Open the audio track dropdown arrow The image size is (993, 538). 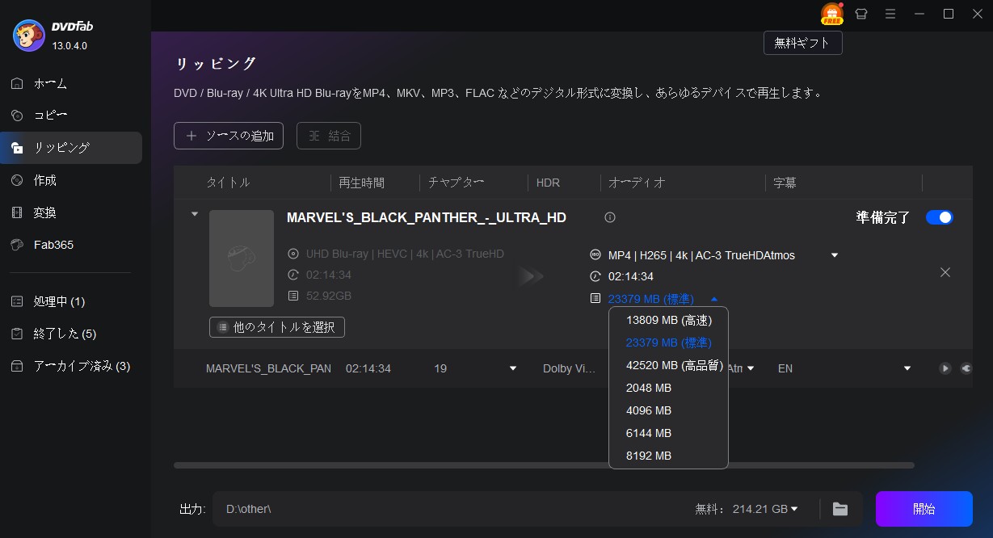(x=751, y=368)
